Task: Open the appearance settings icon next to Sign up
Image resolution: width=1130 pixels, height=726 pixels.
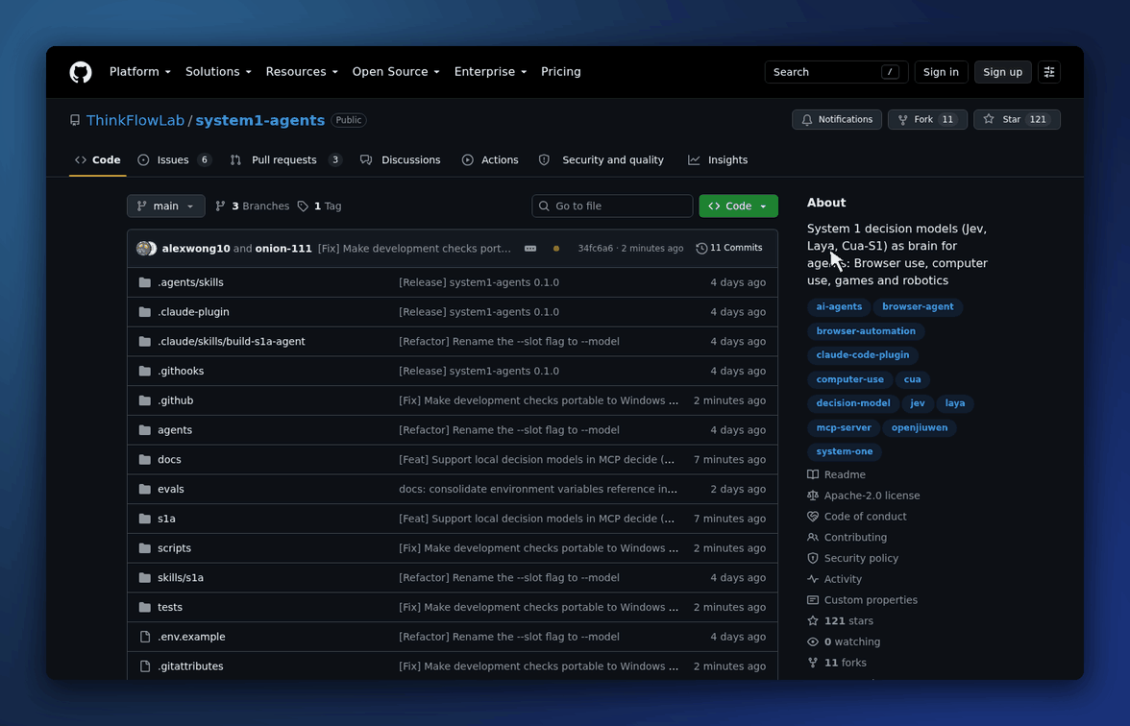Action: click(1049, 72)
